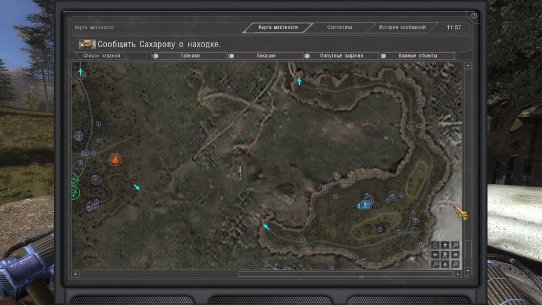This screenshot has height=305, width=542.
Task: Open the Список заданий task list
Action: click(102, 56)
